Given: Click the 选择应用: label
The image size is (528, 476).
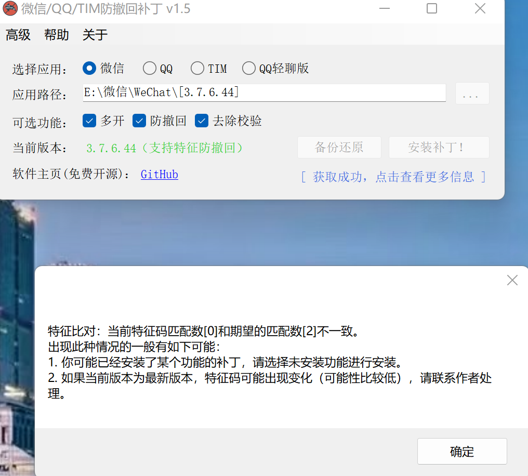Looking at the screenshot, I should (39, 69).
